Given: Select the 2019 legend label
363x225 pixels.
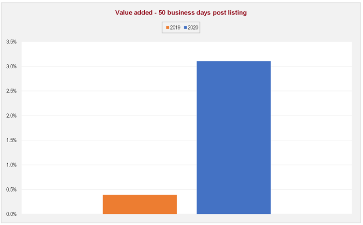Looking at the screenshot, I should point(175,28).
